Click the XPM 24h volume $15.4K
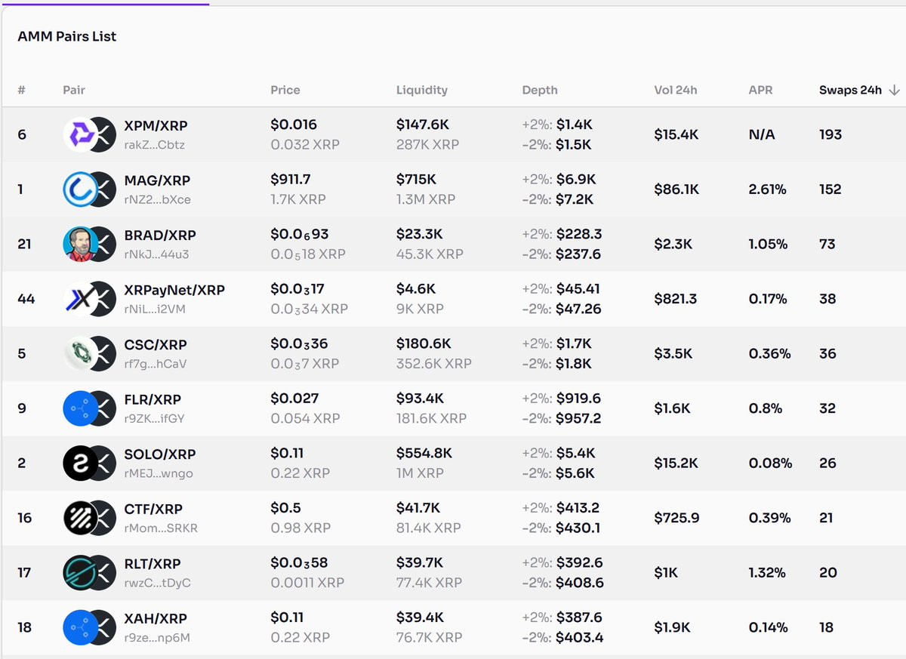 click(x=676, y=134)
